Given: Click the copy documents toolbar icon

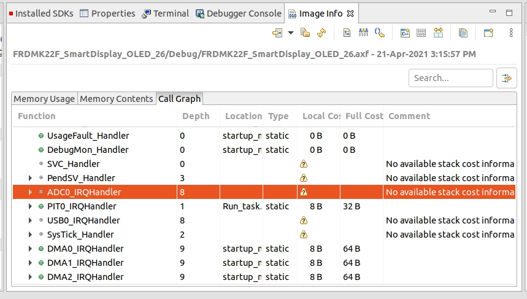Looking at the screenshot, I should click(463, 33).
